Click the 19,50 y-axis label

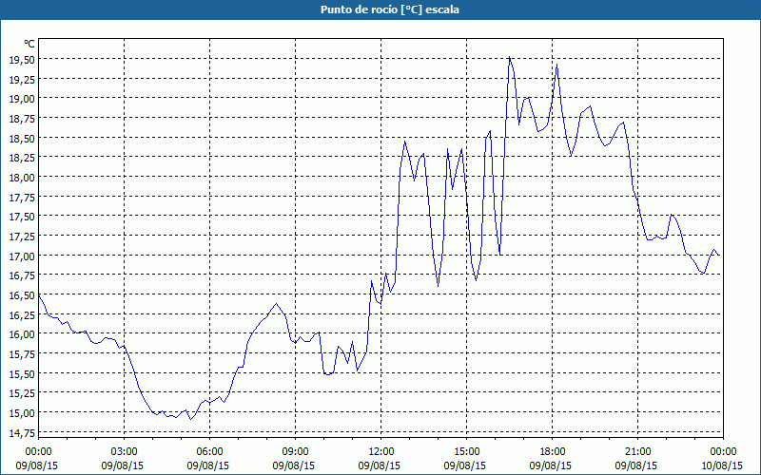tap(22, 59)
